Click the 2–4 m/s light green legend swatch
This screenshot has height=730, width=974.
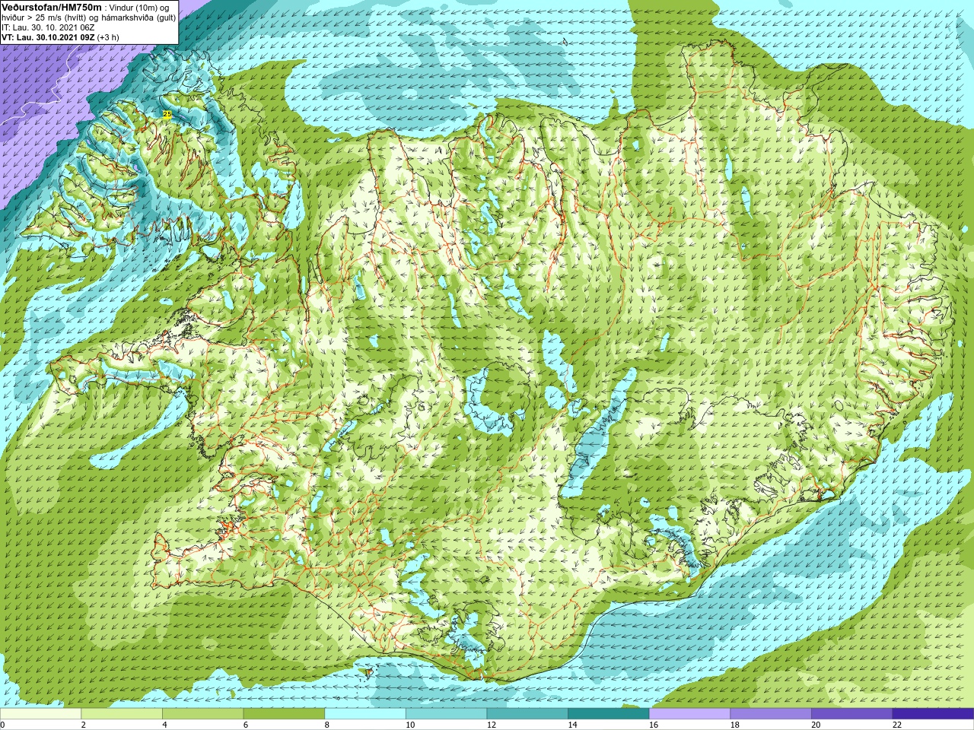point(122,714)
